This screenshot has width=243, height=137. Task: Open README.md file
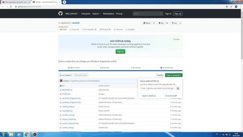[x=67, y=90]
